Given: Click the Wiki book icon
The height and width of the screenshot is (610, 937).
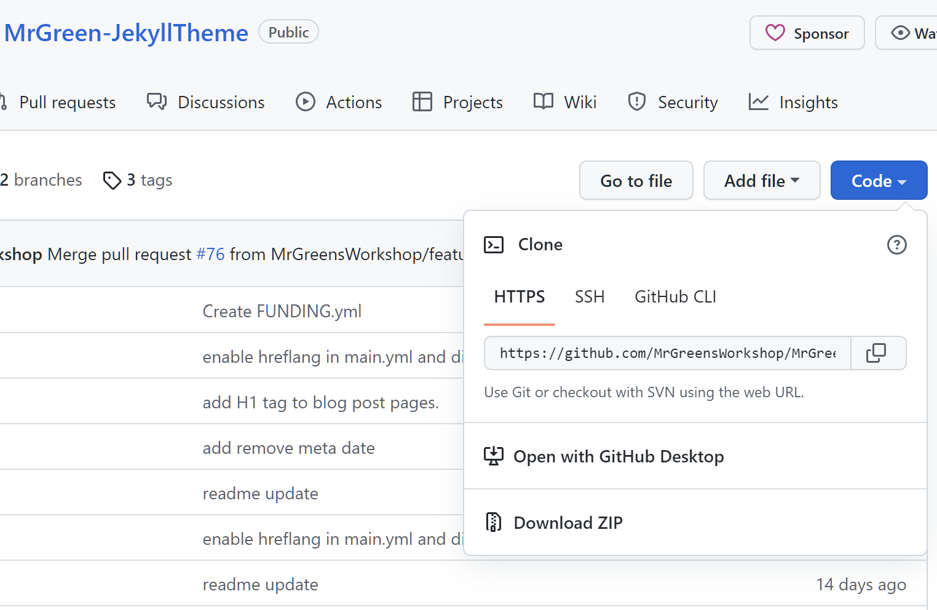Looking at the screenshot, I should point(544,101).
